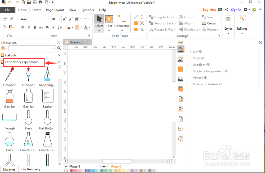Viewport: 265px width, 173px height.
Task: Select the Solid fill option
Action: click(197, 58)
